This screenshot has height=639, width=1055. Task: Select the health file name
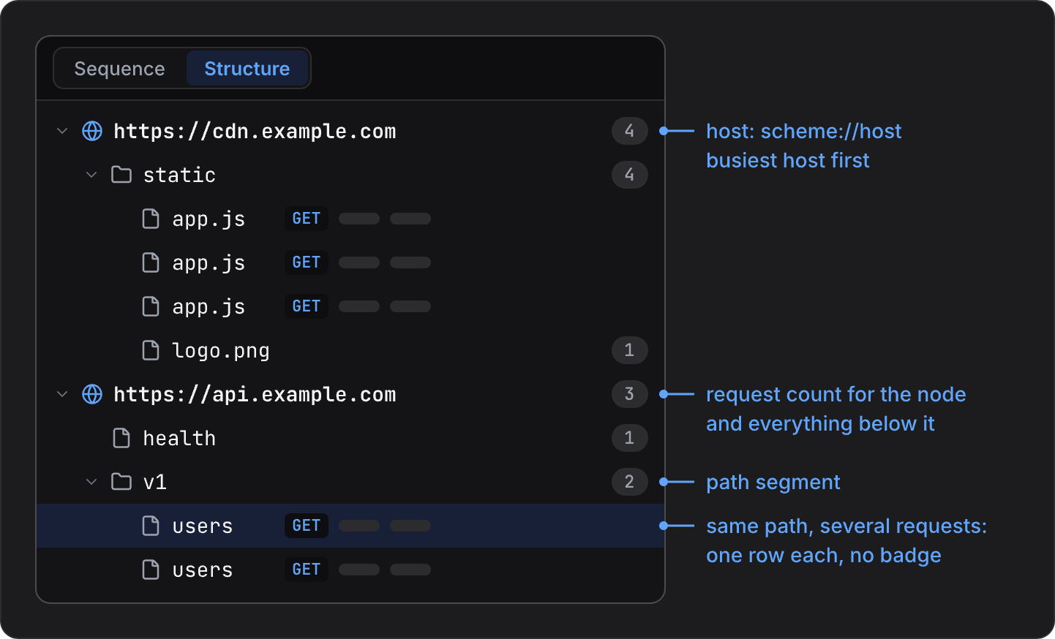(179, 439)
